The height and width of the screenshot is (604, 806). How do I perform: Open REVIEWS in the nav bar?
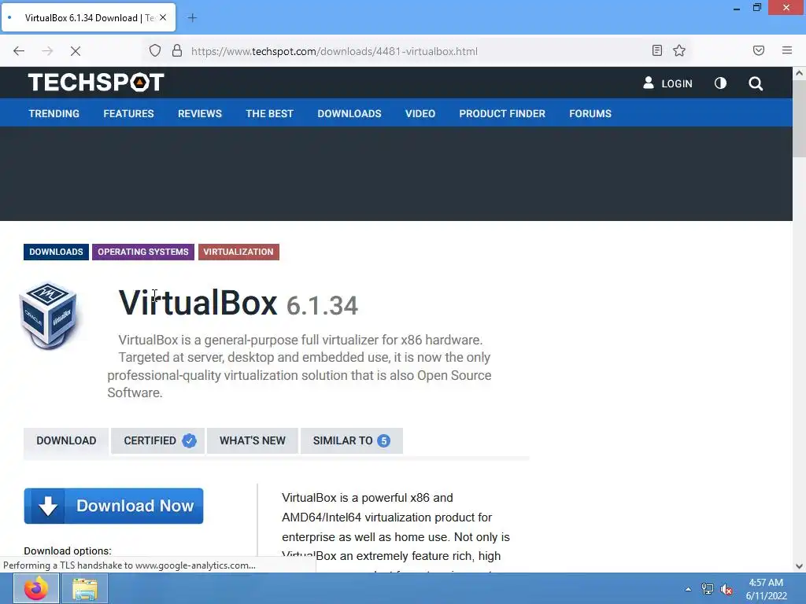(x=200, y=113)
